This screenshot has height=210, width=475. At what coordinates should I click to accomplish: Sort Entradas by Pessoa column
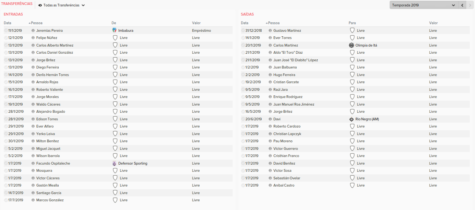[37, 23]
